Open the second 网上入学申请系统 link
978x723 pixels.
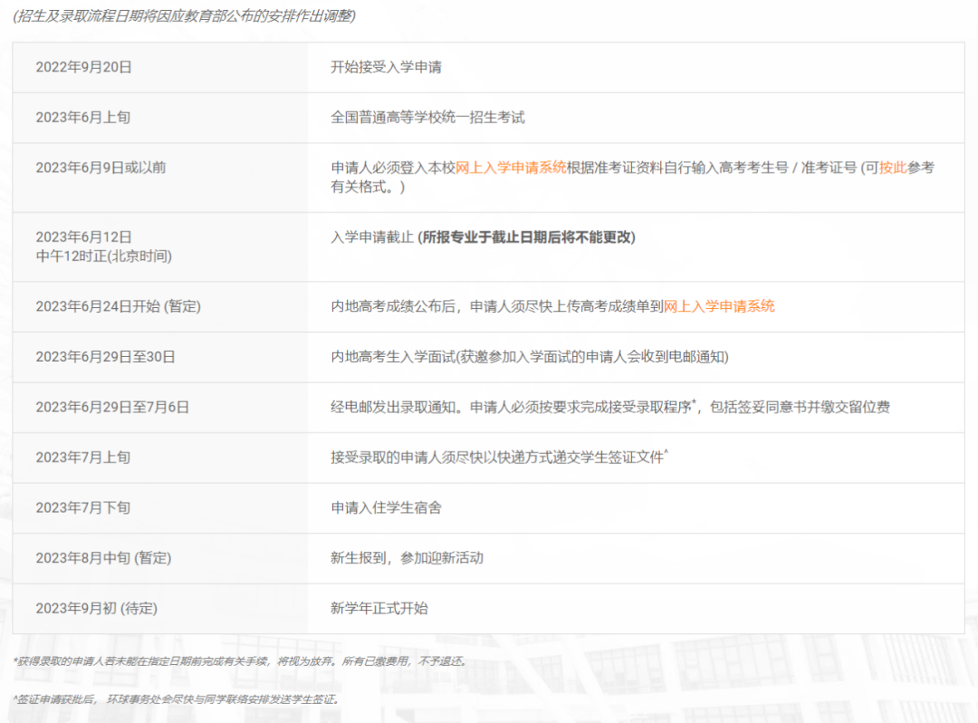pyautogui.click(x=720, y=306)
